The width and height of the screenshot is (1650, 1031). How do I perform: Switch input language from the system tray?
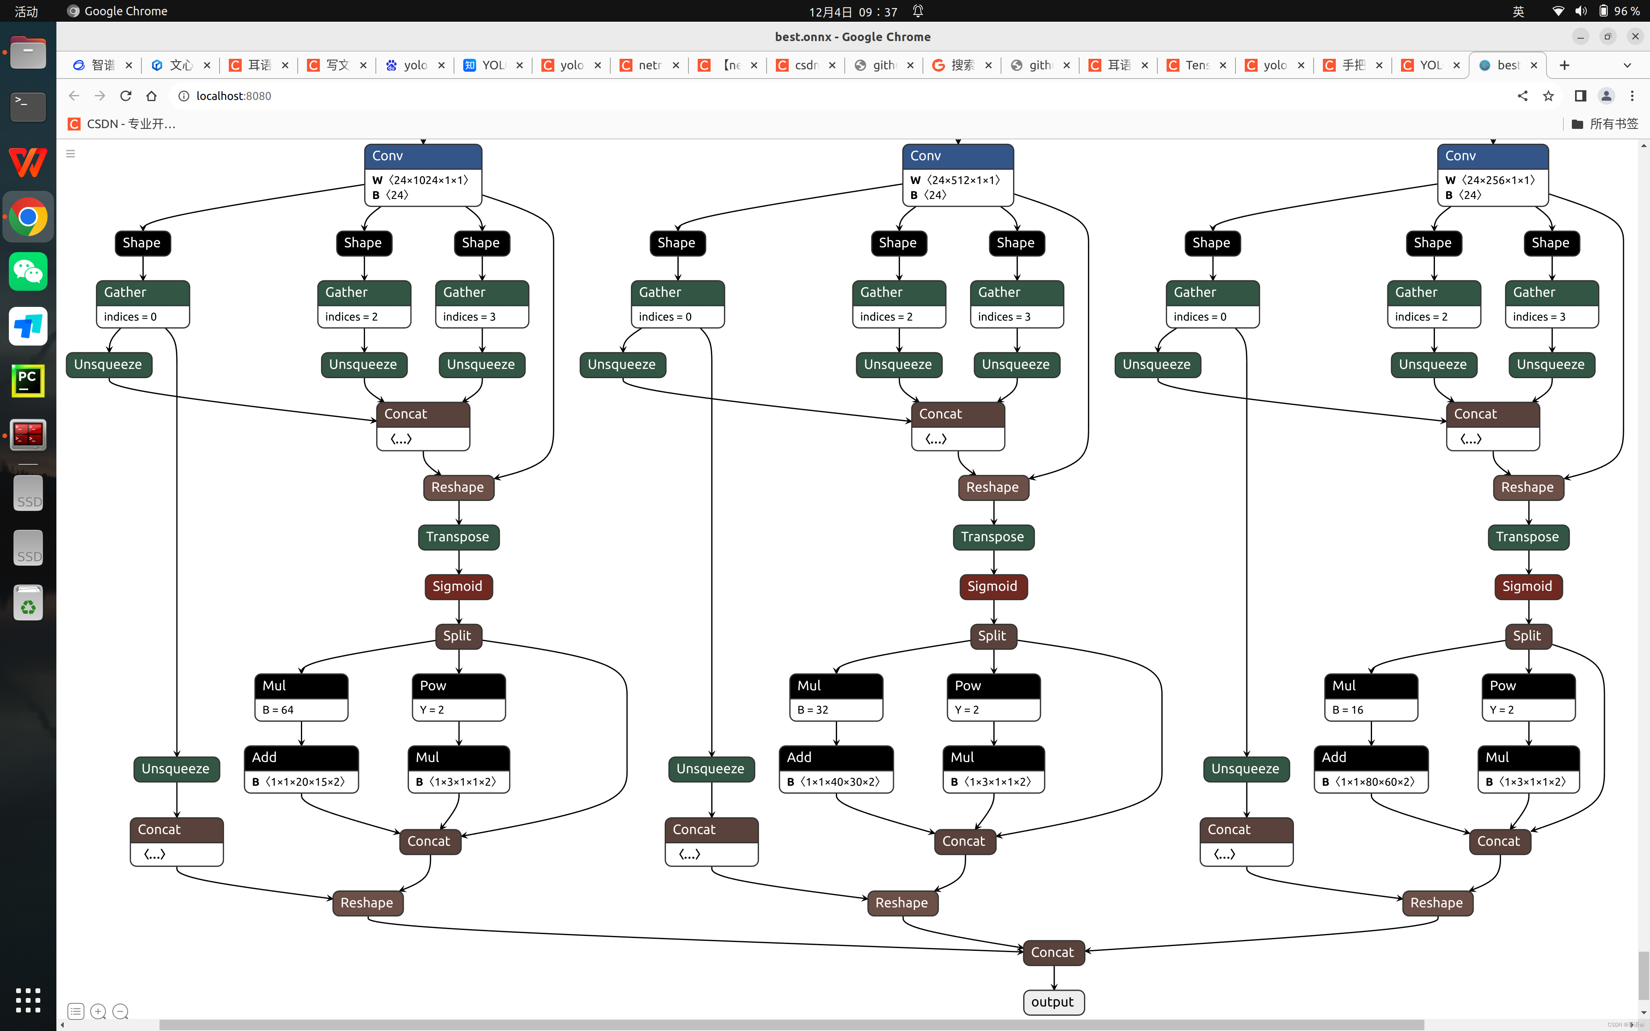(x=1519, y=11)
